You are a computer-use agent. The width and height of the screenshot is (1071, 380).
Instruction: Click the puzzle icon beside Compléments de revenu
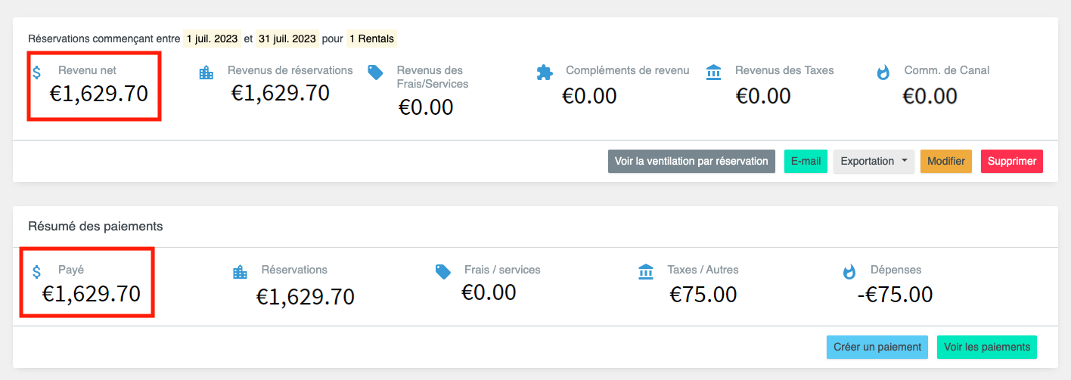(x=544, y=73)
